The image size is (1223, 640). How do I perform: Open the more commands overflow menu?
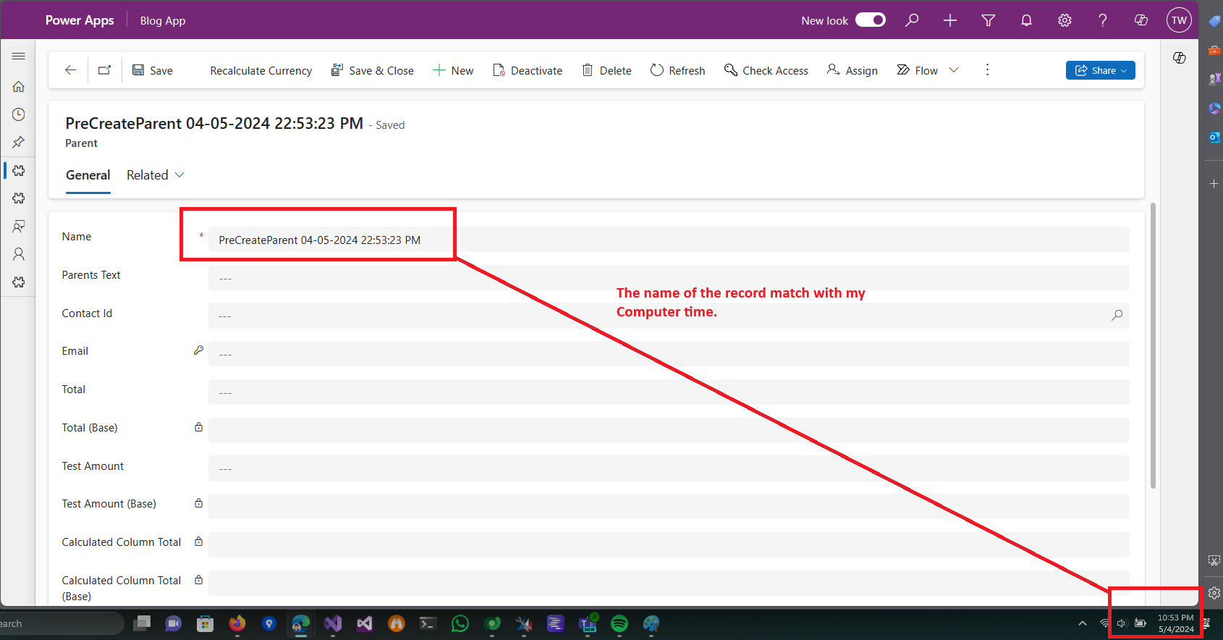click(x=987, y=70)
